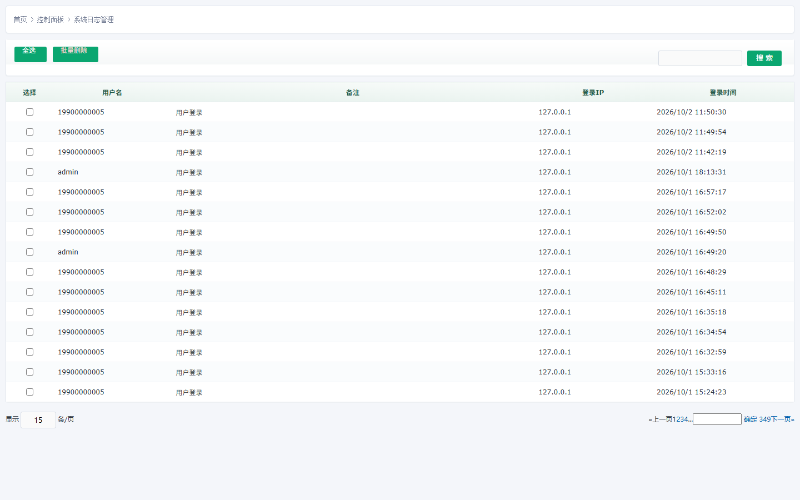Focus the search keyword input box
800x500 pixels.
(700, 58)
